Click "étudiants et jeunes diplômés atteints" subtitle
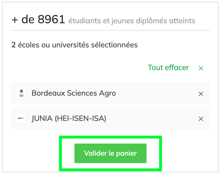This screenshot has height=174, width=221. click(x=132, y=21)
